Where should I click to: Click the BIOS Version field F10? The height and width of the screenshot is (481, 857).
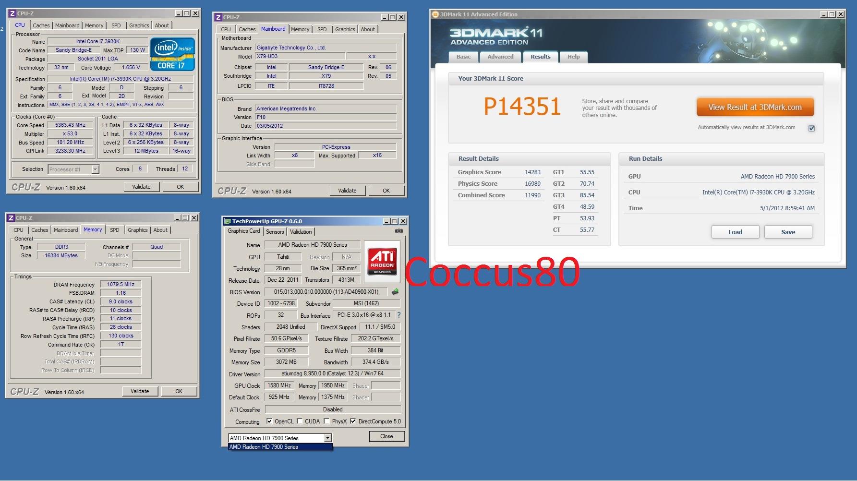[326, 117]
